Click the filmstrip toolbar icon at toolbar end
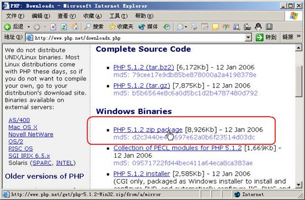 click(269, 26)
